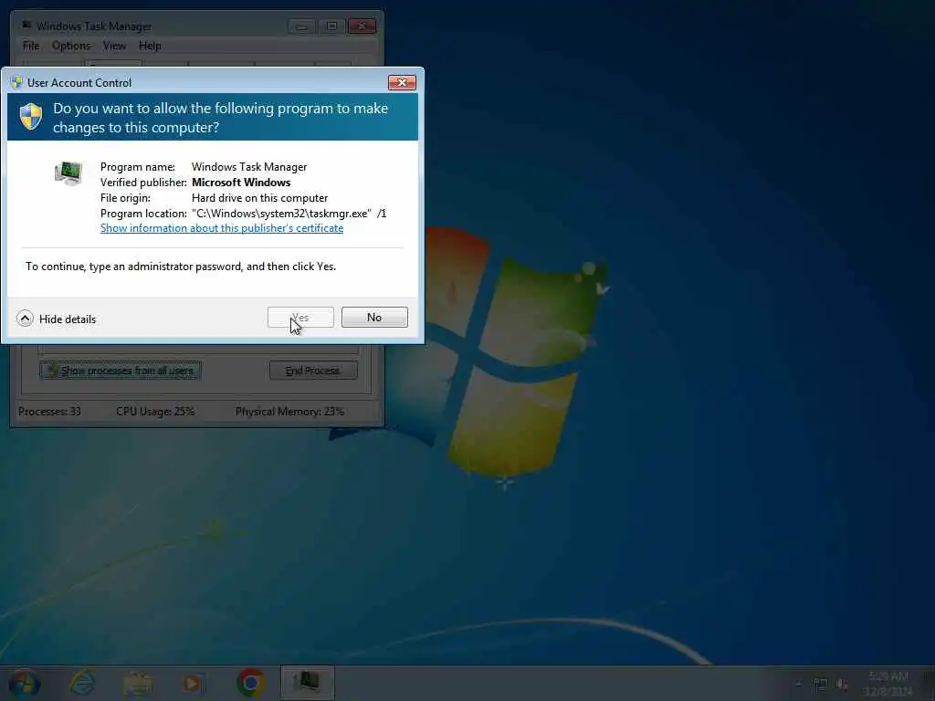Viewport: 935px width, 701px height.
Task: Open the View menu in Task Manager
Action: click(x=114, y=46)
